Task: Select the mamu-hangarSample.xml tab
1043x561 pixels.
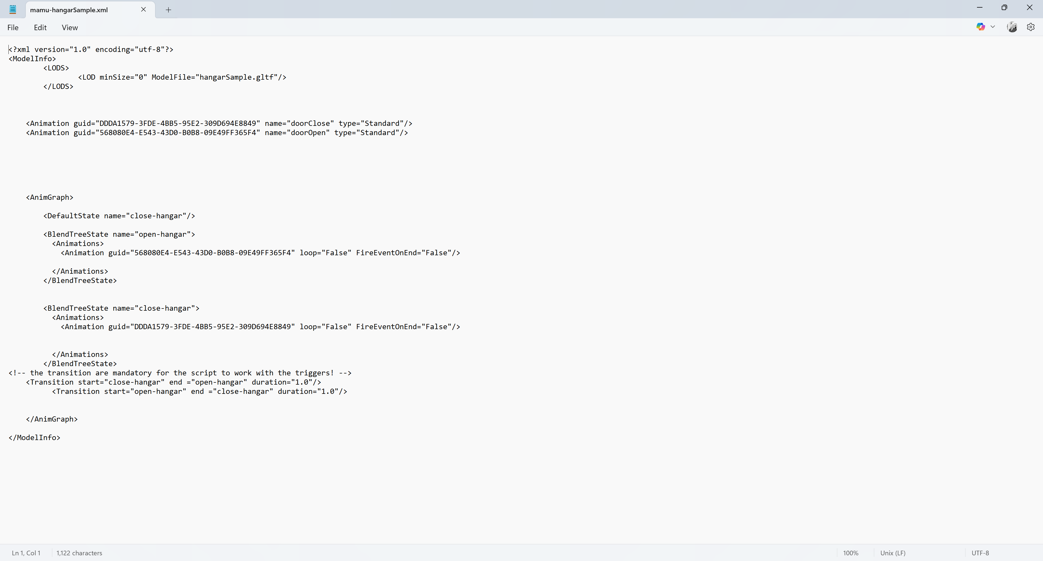Action: coord(69,10)
